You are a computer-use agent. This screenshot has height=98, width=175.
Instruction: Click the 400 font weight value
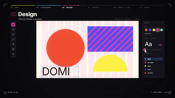coord(160,45)
